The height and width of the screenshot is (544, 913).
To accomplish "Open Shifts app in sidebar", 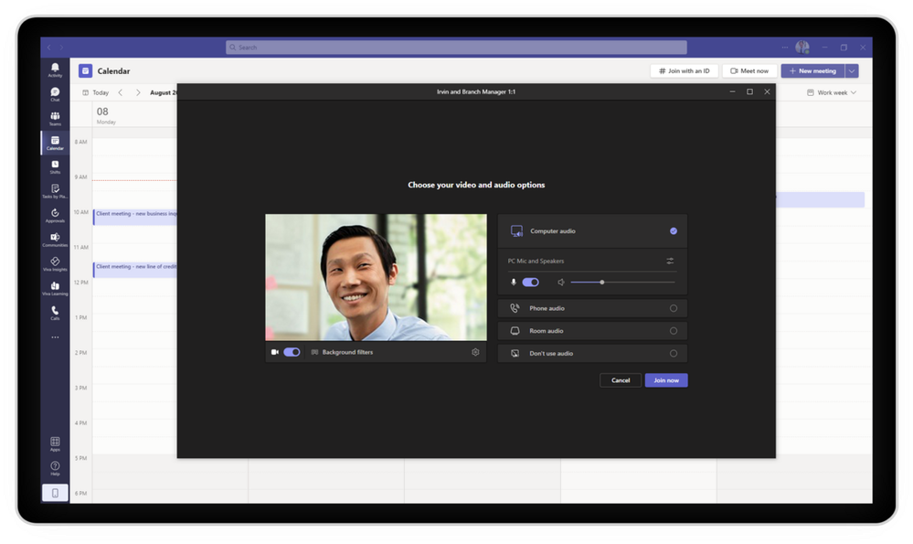I will click(55, 167).
